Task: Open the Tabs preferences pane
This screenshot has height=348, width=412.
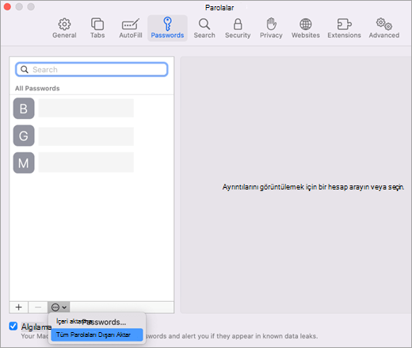Action: [x=97, y=28]
